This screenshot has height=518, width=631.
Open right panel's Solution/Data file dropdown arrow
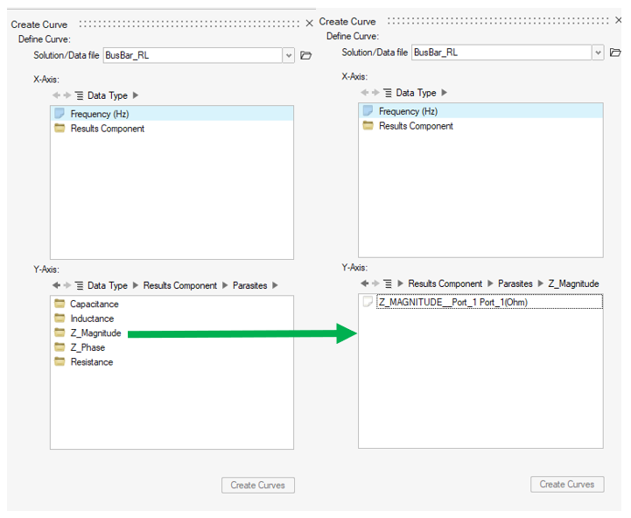tap(598, 52)
